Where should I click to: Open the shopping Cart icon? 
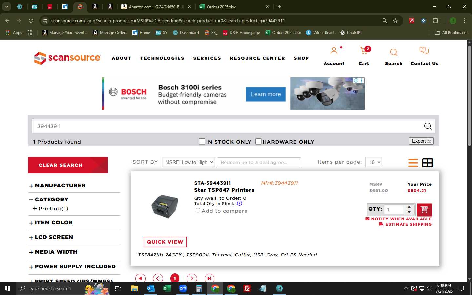(364, 51)
